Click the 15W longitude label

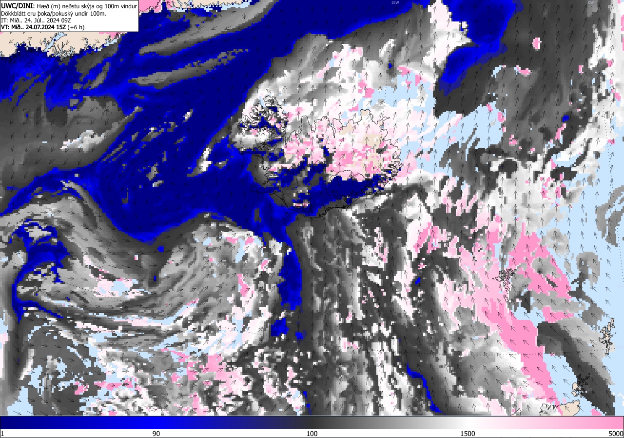click(395, 2)
